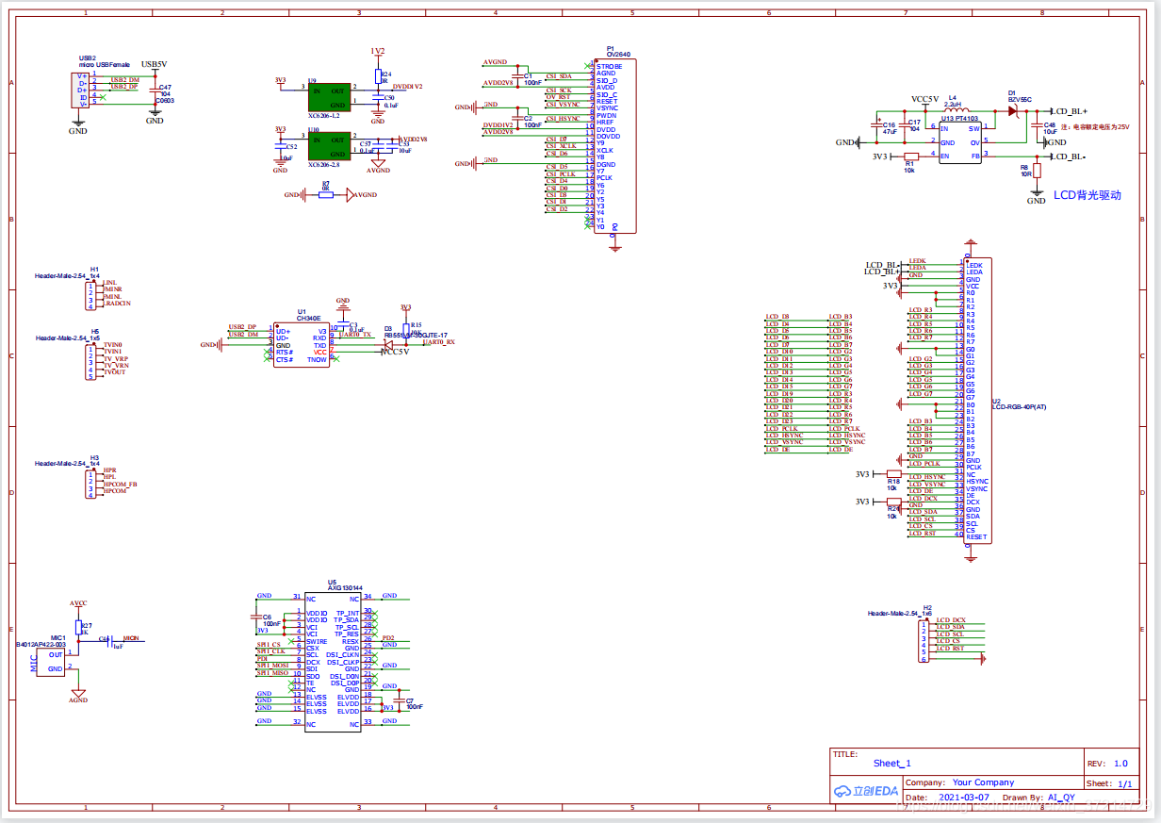Viewport: 1161px width, 823px height.
Task: Click the OV2640 camera connector P1
Action: (x=615, y=146)
